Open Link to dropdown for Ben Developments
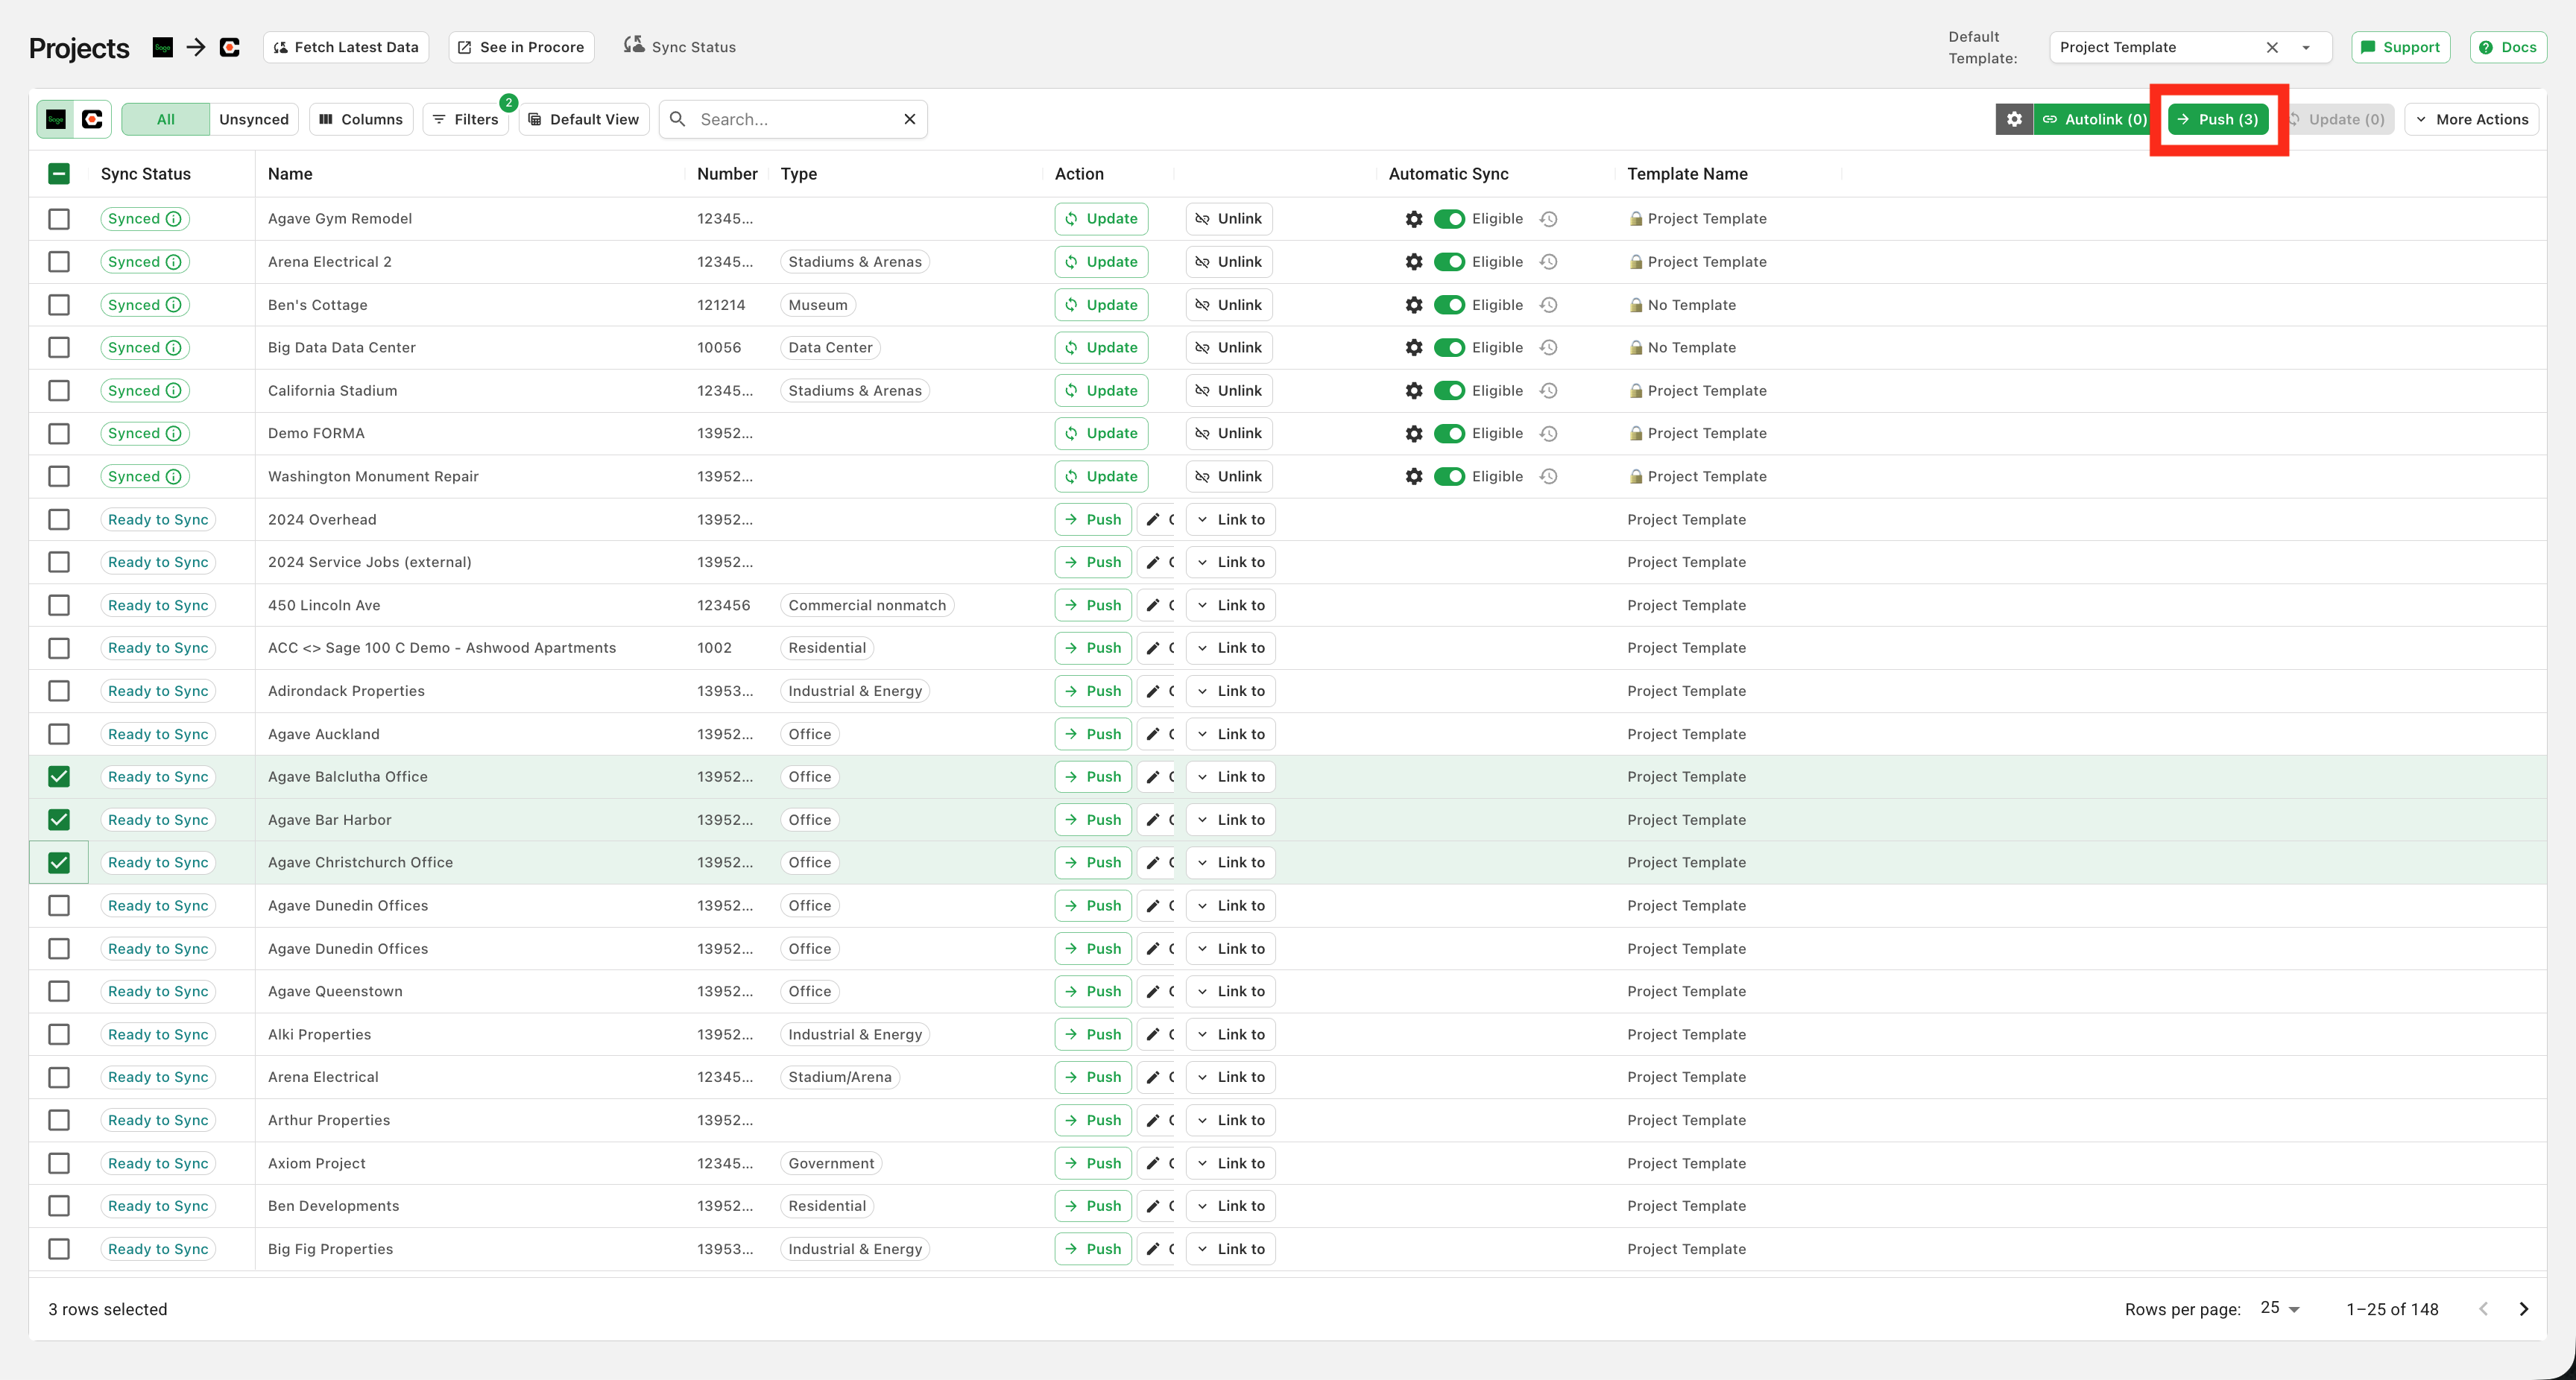The image size is (2576, 1380). pyautogui.click(x=1230, y=1206)
